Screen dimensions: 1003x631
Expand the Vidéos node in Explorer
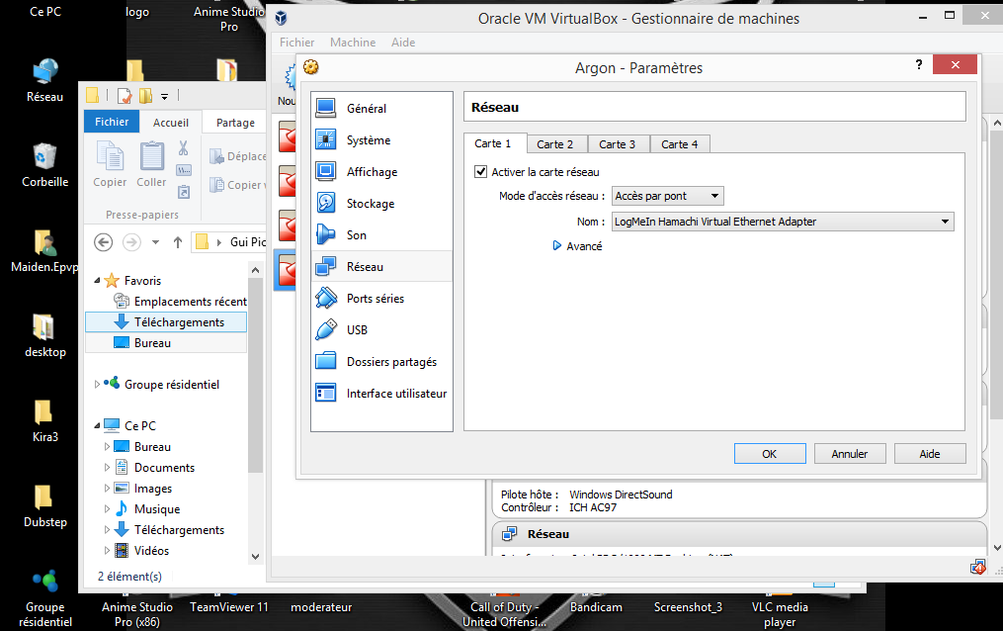[107, 550]
